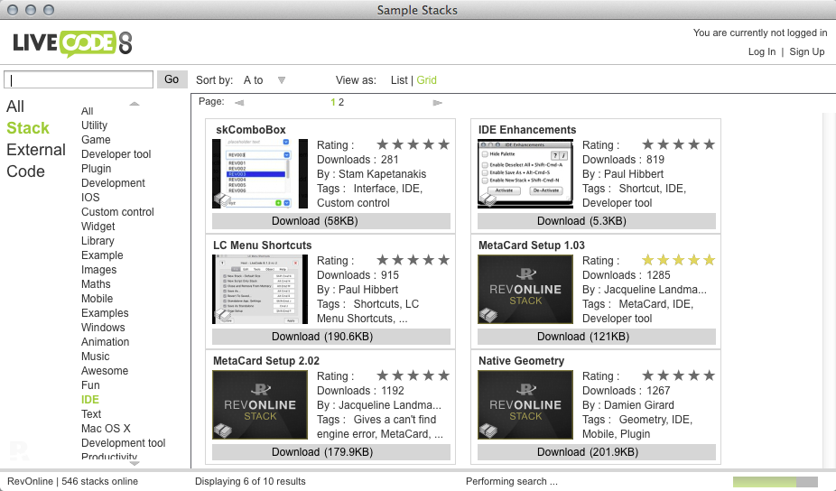Click next page arrow icon
The width and height of the screenshot is (836, 491).
pyautogui.click(x=438, y=103)
